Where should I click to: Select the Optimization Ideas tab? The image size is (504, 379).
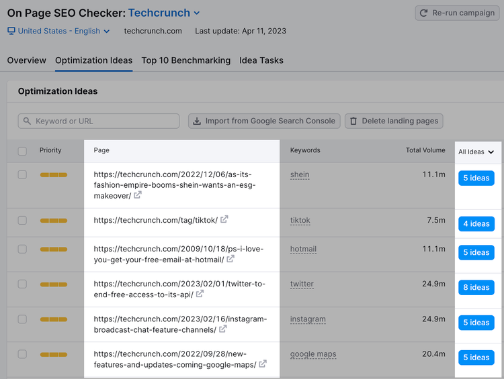click(x=93, y=60)
